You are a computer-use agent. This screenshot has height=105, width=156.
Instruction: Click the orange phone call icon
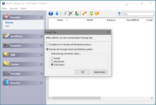click(x=84, y=13)
